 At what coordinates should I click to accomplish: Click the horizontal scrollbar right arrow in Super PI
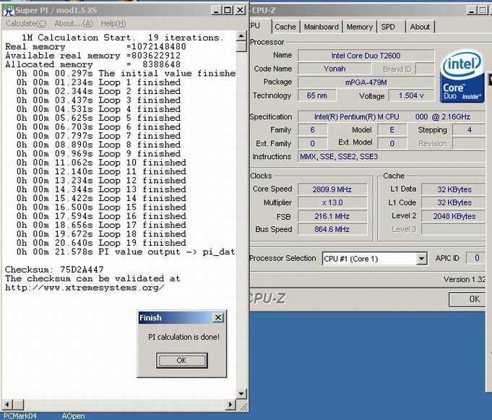231,404
